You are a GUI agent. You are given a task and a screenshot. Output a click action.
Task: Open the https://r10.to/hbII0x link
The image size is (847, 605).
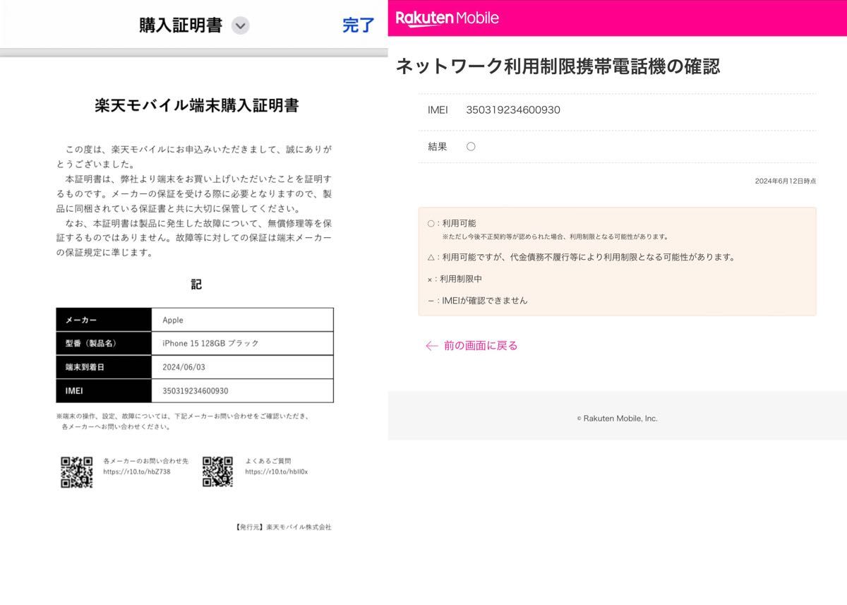(277, 472)
